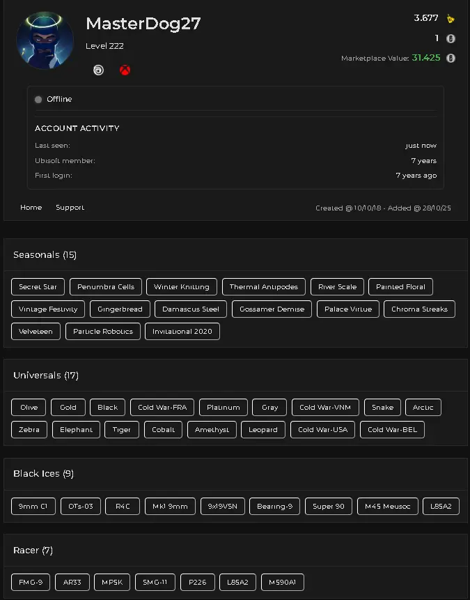This screenshot has height=600, width=470.
Task: Click the Olive universal skin tag
Action: pyautogui.click(x=29, y=407)
